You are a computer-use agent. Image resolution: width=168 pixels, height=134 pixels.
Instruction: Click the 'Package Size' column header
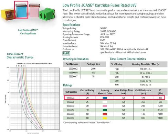click(93, 64)
